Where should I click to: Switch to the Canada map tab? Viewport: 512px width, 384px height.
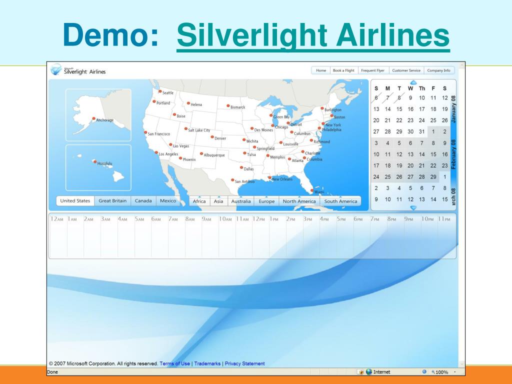tap(143, 201)
